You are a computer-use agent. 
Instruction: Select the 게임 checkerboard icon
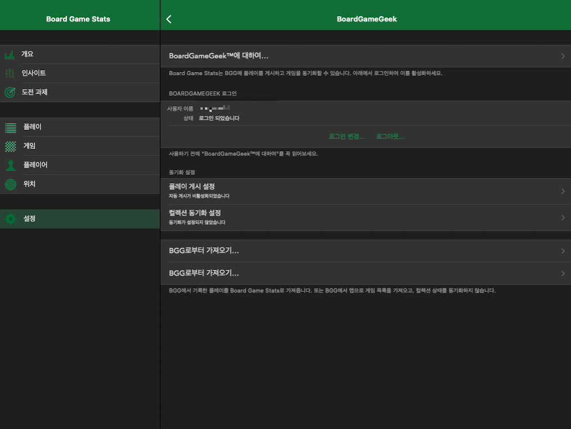point(11,147)
